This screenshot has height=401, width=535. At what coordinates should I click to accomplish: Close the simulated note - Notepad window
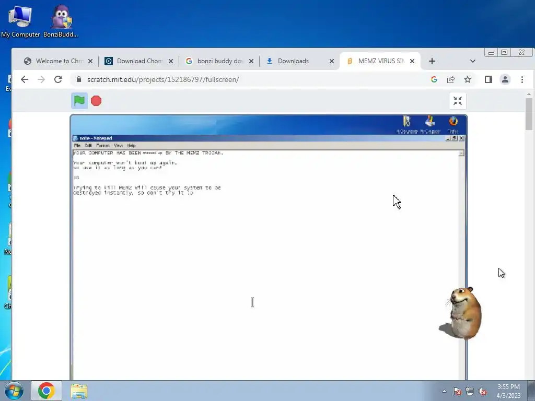click(461, 138)
